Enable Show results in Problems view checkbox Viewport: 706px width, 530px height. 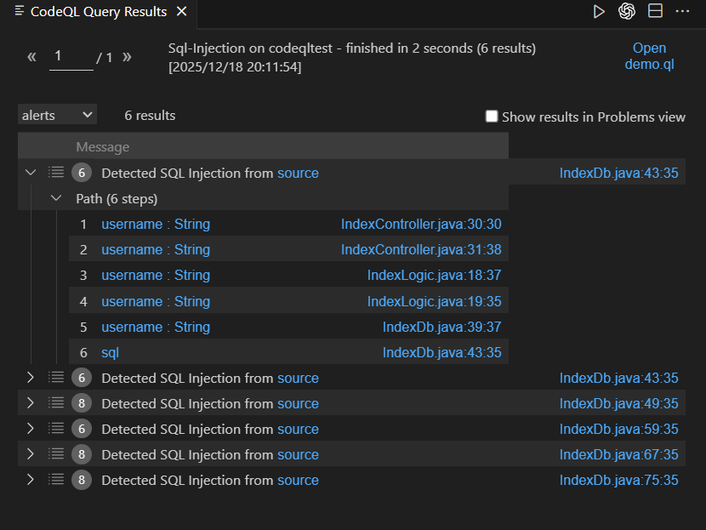pyautogui.click(x=492, y=117)
